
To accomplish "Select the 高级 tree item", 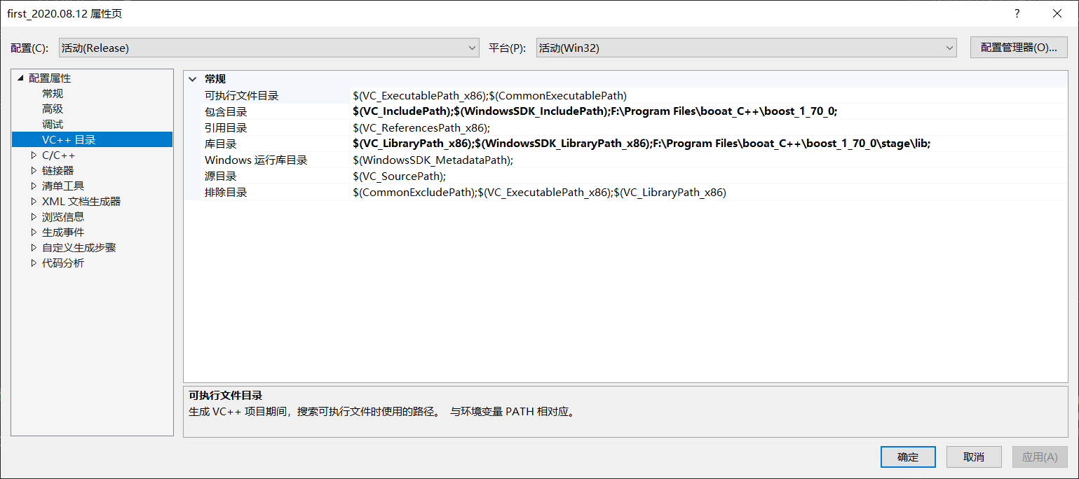I will [53, 109].
